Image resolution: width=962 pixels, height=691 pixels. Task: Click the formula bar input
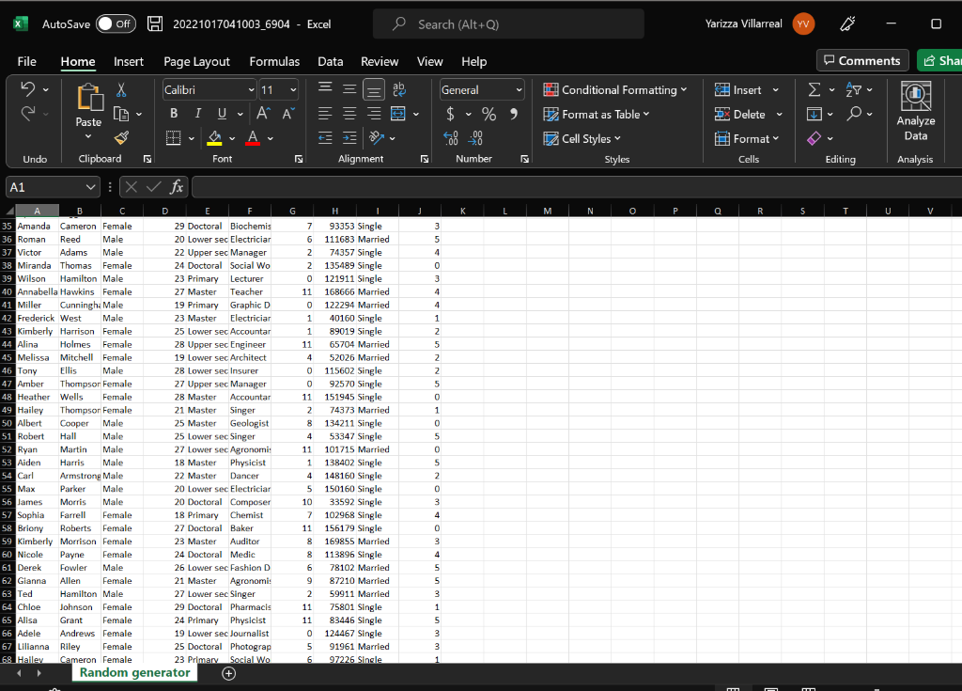click(x=576, y=187)
